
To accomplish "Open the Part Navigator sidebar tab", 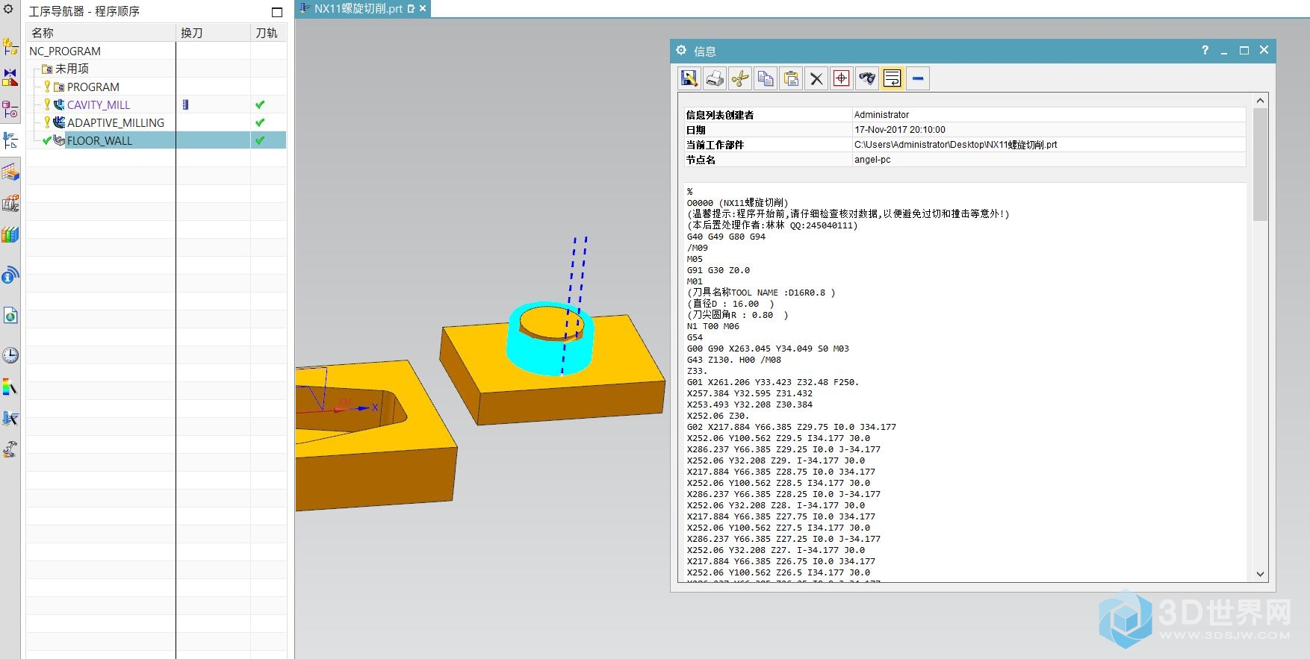I will [x=10, y=109].
